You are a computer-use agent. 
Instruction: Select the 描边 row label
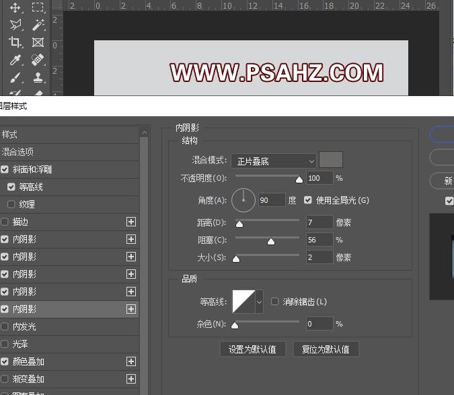pyautogui.click(x=20, y=222)
